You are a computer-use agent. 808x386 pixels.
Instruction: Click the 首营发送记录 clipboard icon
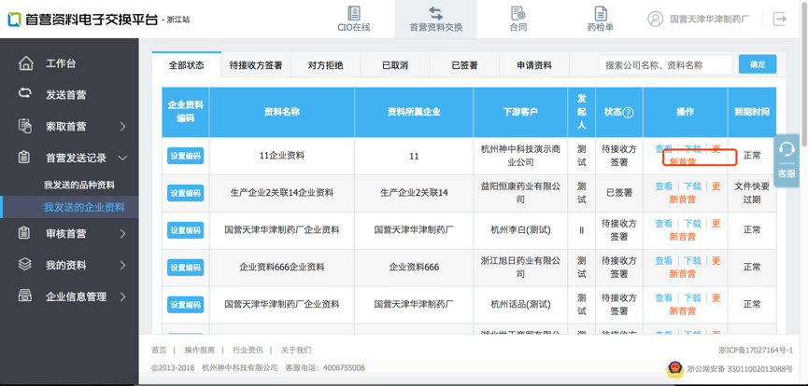[24, 158]
